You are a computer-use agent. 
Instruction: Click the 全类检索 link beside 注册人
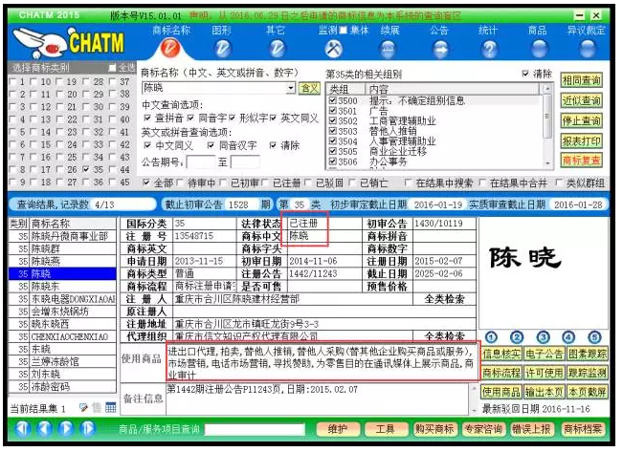click(444, 299)
